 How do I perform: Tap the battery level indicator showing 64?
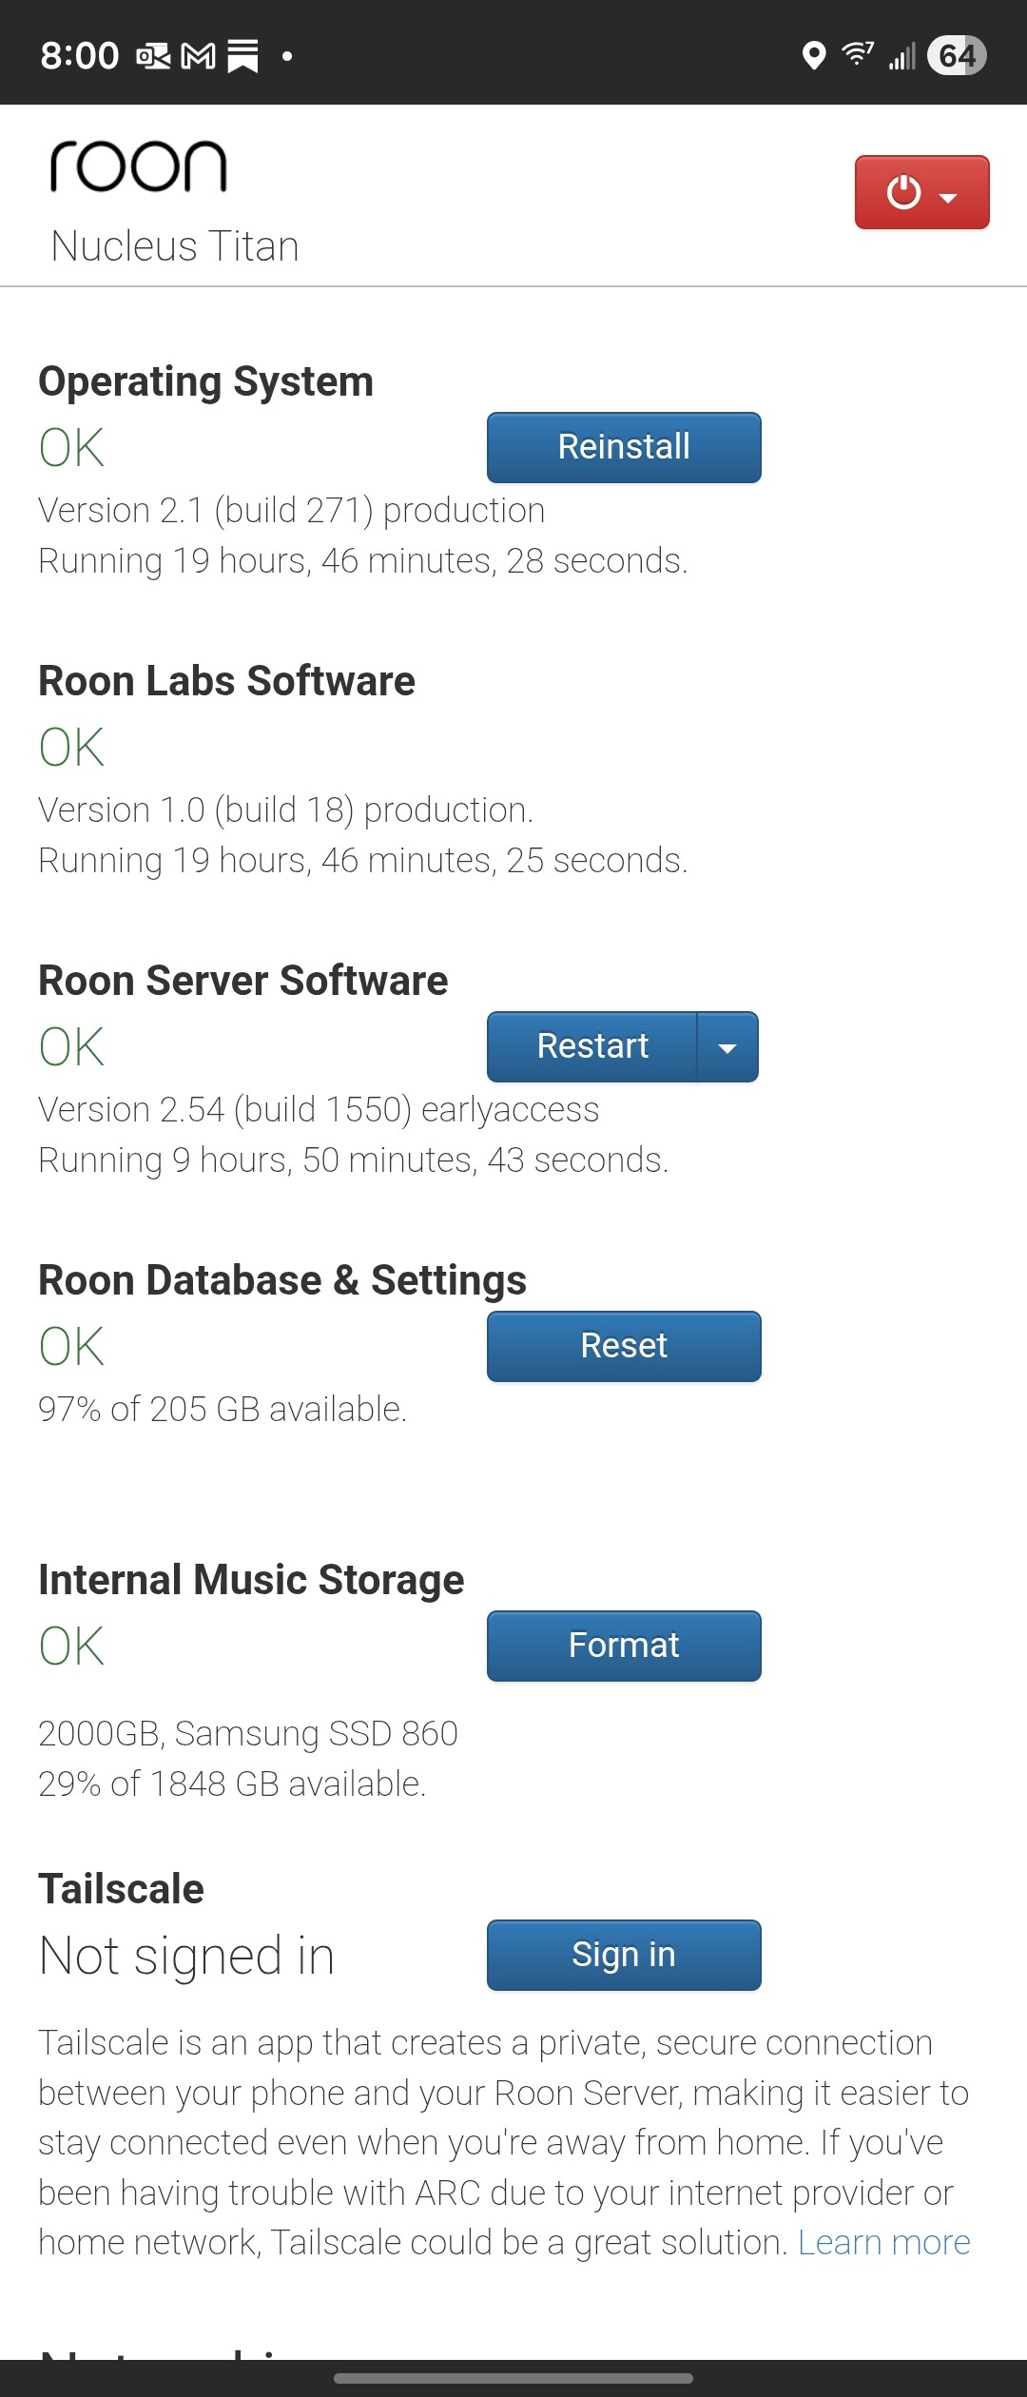point(957,55)
